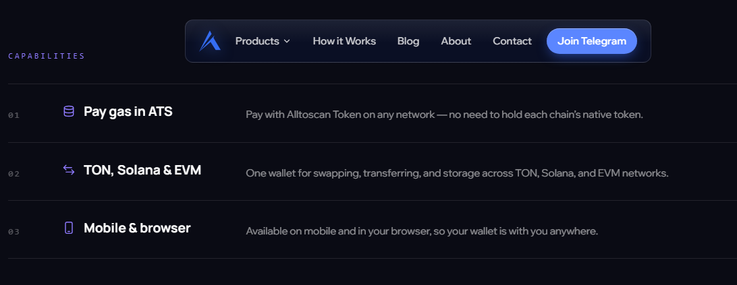Select the Pay gas in ATS heading
The image size is (737, 285).
(x=128, y=112)
